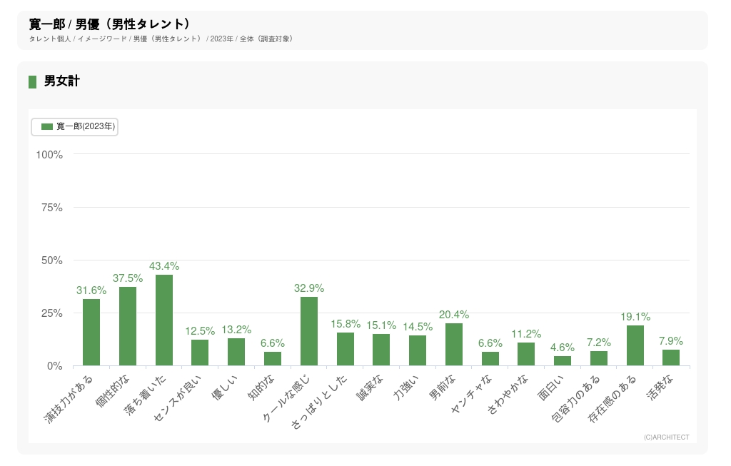Select the 誠実な bar at 15.1%
This screenshot has height=466, width=731.
(x=381, y=350)
